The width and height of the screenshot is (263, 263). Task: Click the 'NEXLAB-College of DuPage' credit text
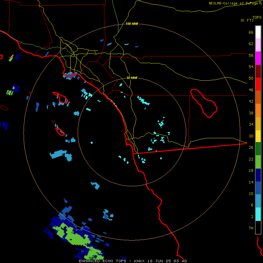233,3
